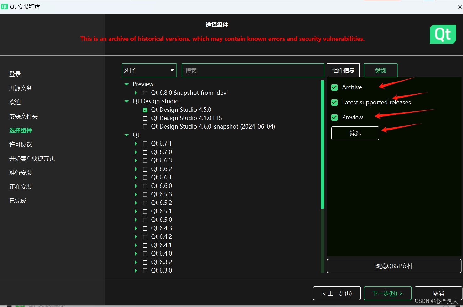
Task: Switch to the 组件信息 tab
Action: coord(343,70)
